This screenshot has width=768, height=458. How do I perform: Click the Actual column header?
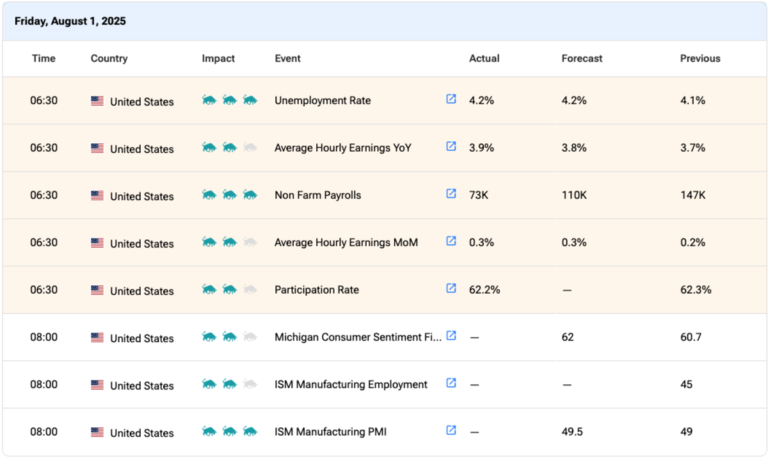coord(484,58)
